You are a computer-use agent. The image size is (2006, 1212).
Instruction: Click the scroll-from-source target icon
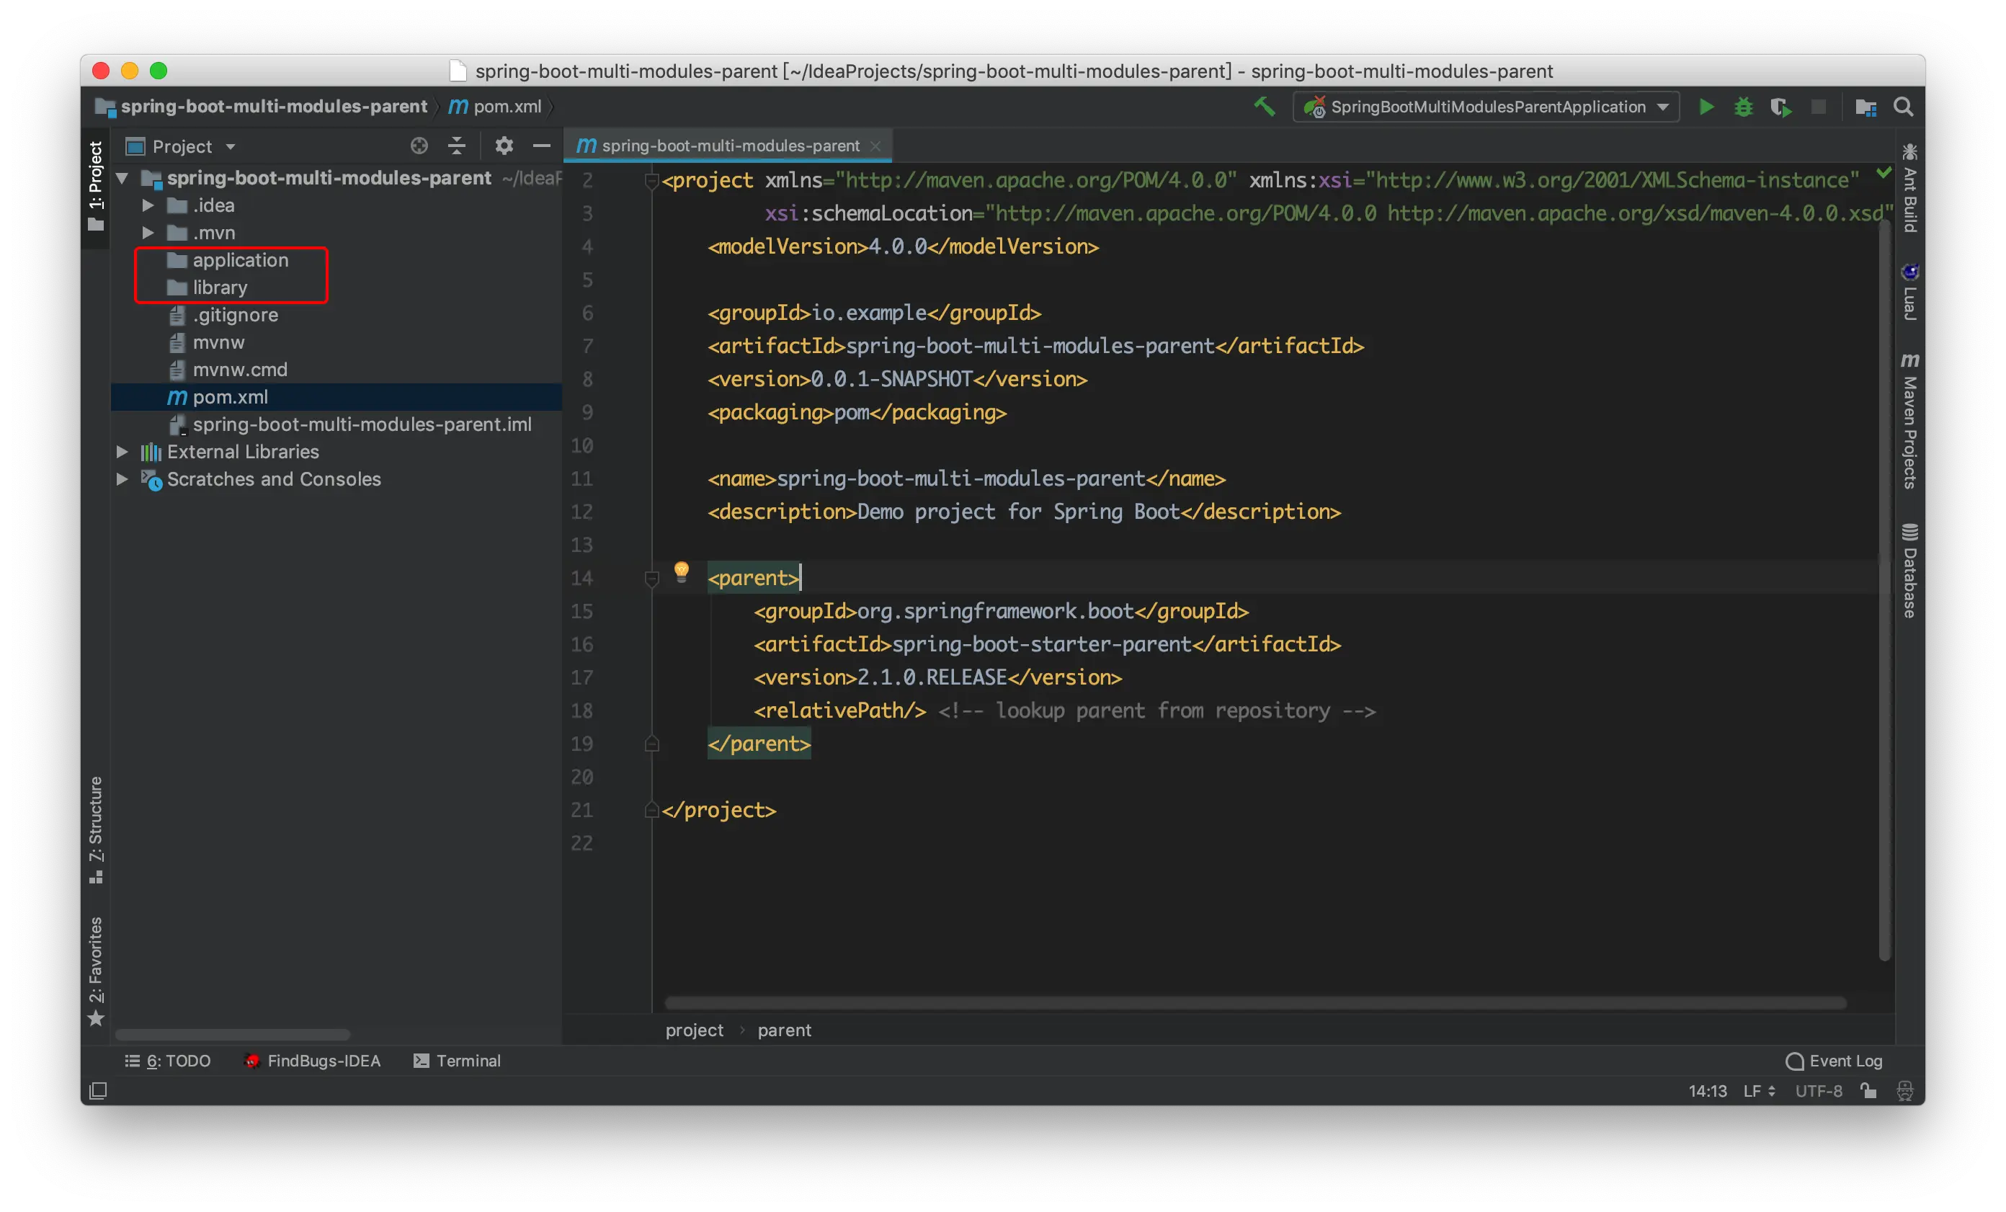point(419,146)
